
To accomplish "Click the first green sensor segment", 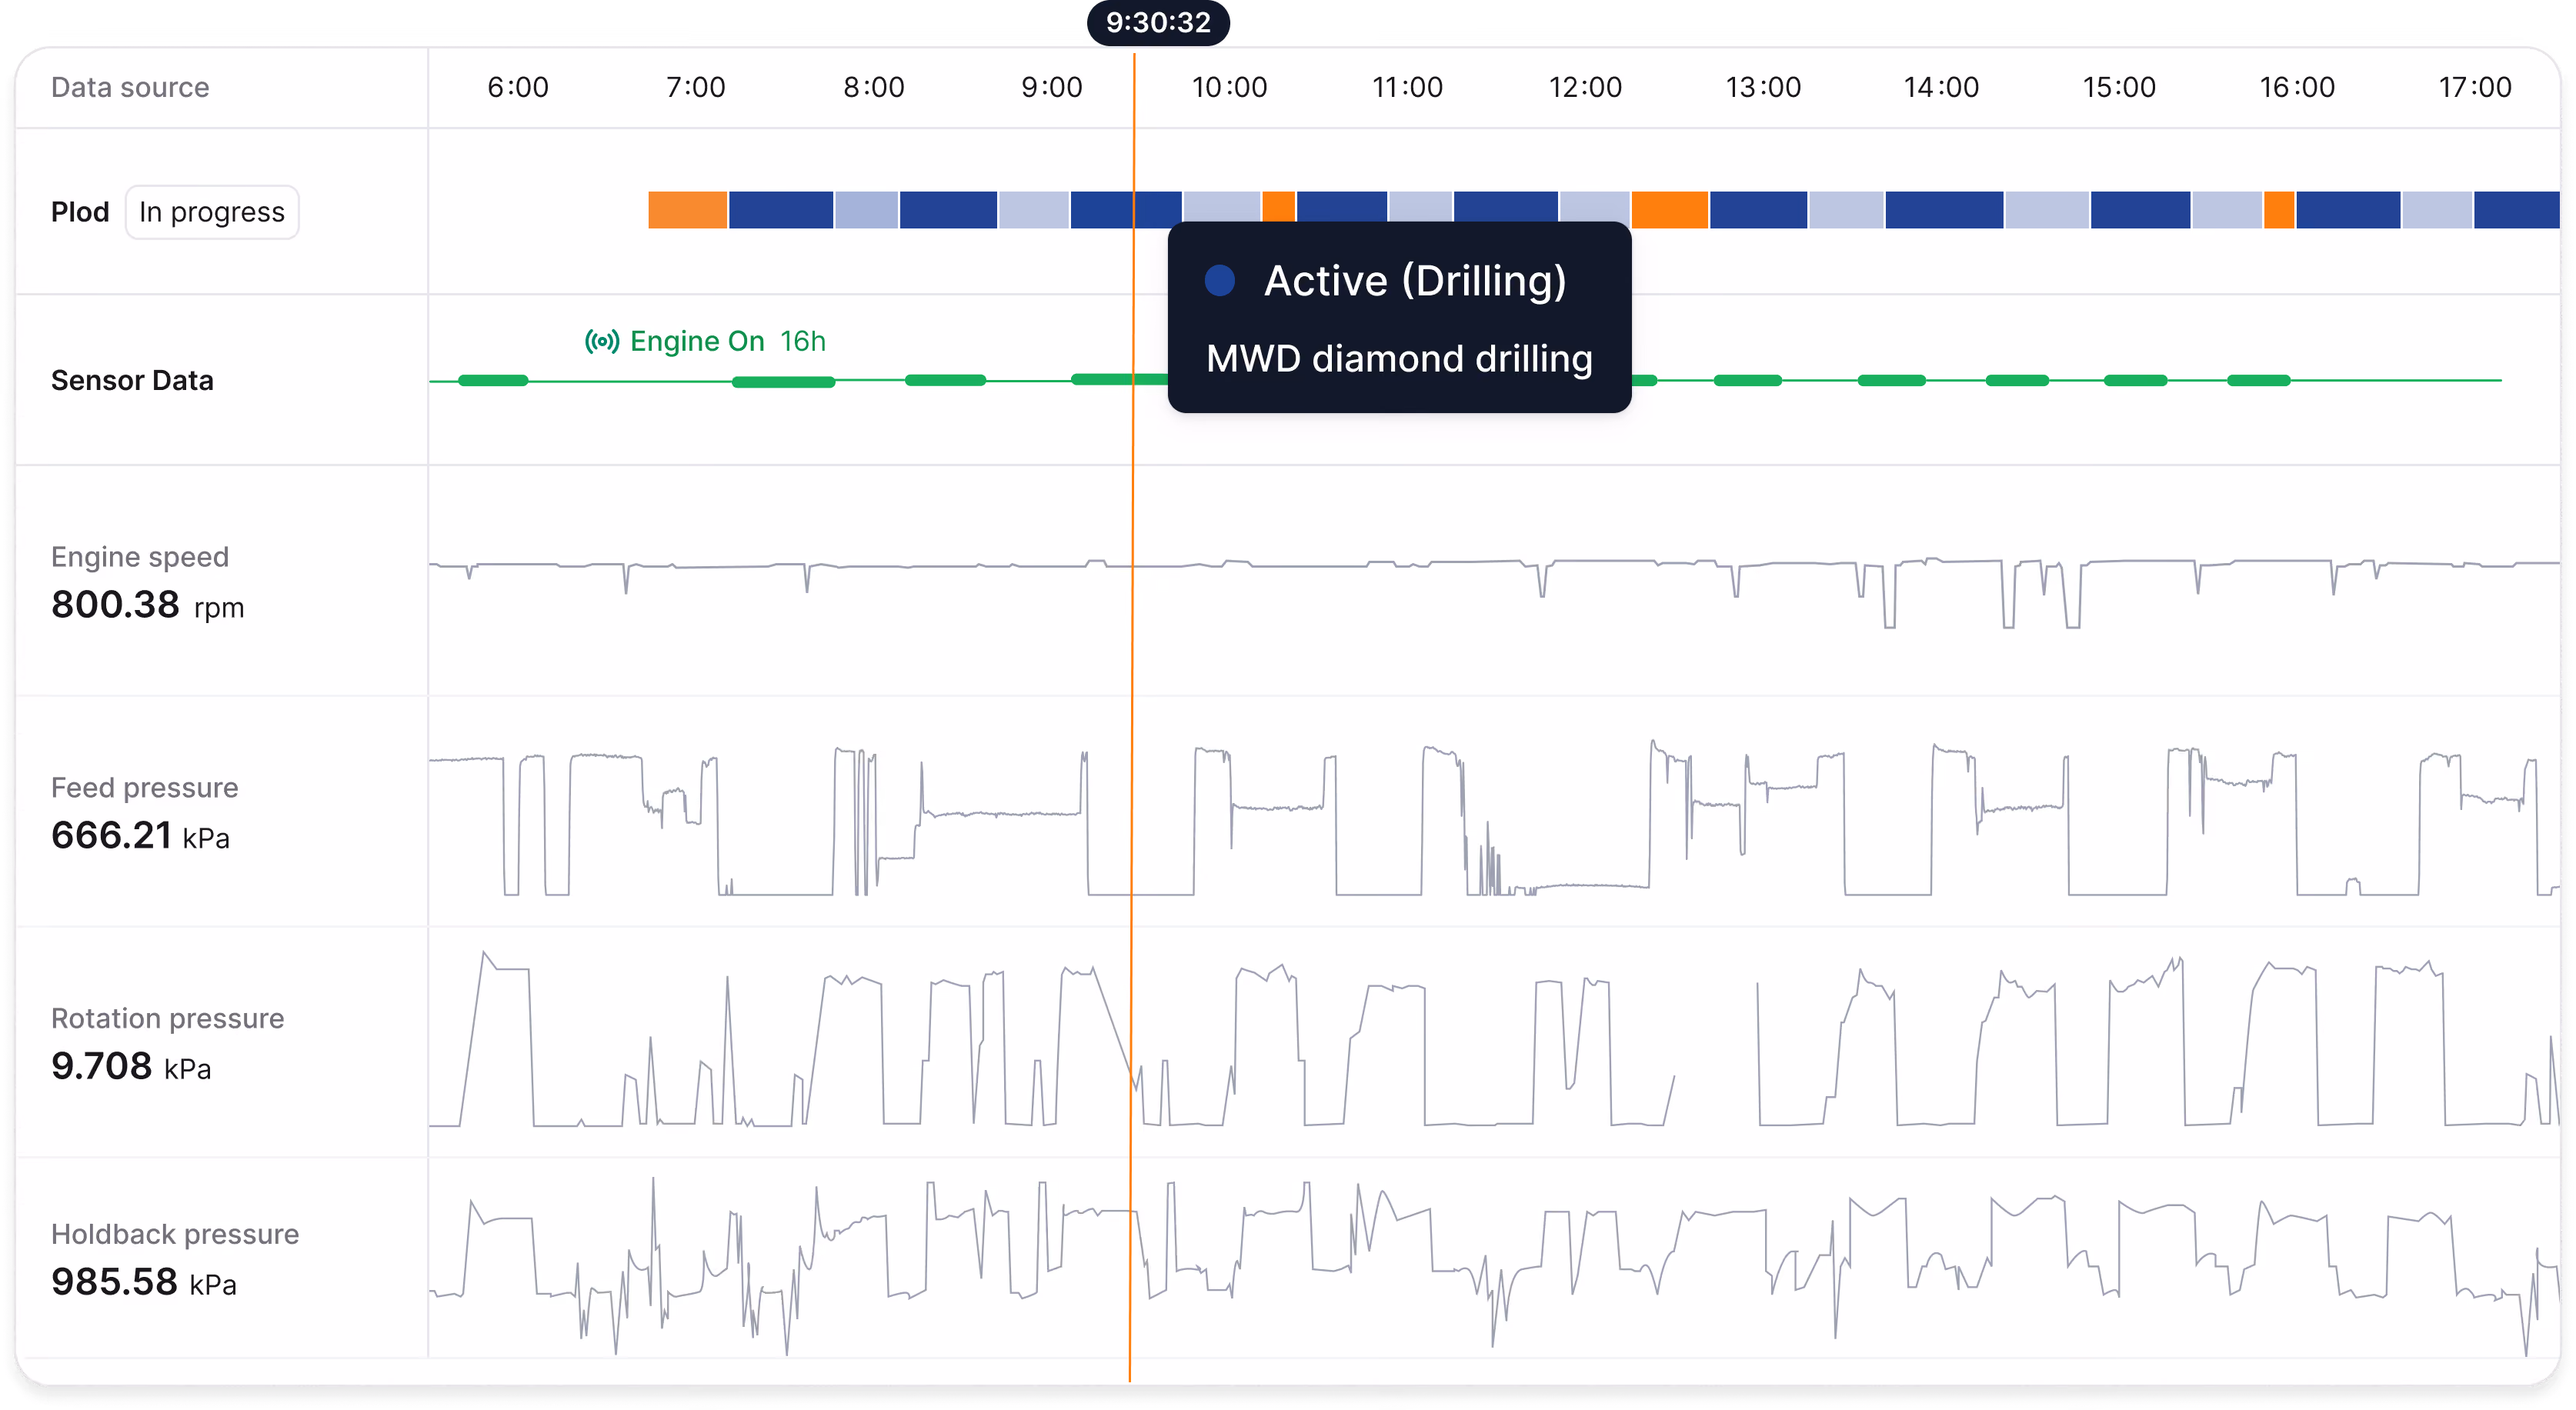I will pos(493,381).
